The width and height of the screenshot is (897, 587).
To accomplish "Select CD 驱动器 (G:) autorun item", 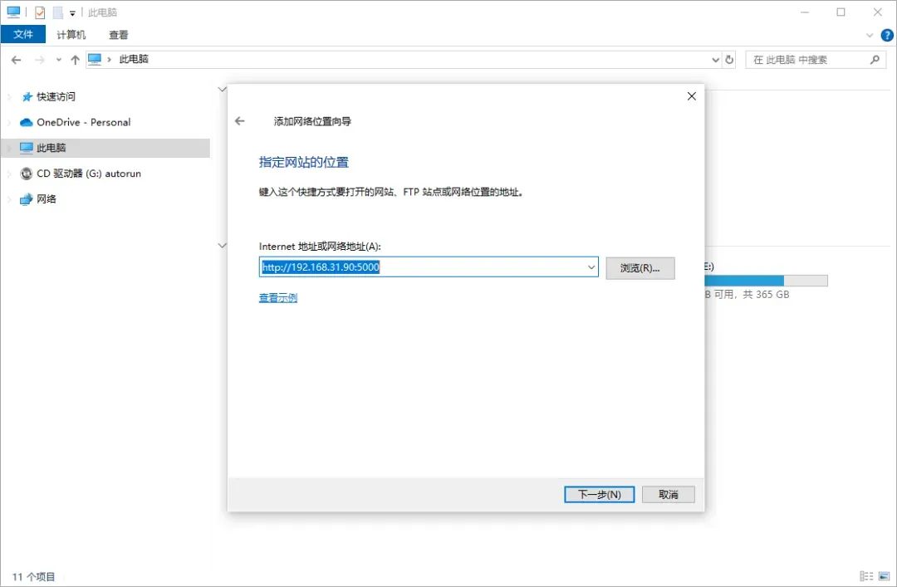I will 89,174.
